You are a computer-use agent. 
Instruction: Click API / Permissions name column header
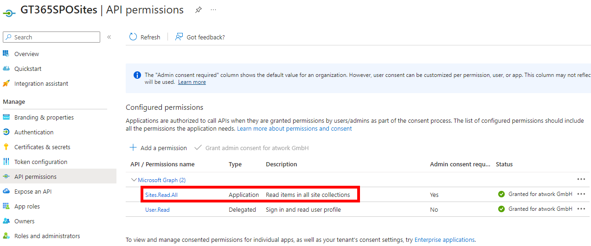(x=162, y=164)
